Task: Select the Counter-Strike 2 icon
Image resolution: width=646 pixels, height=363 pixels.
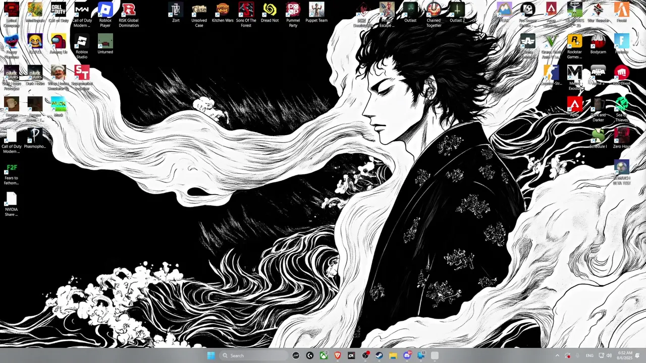Action: pos(551,76)
